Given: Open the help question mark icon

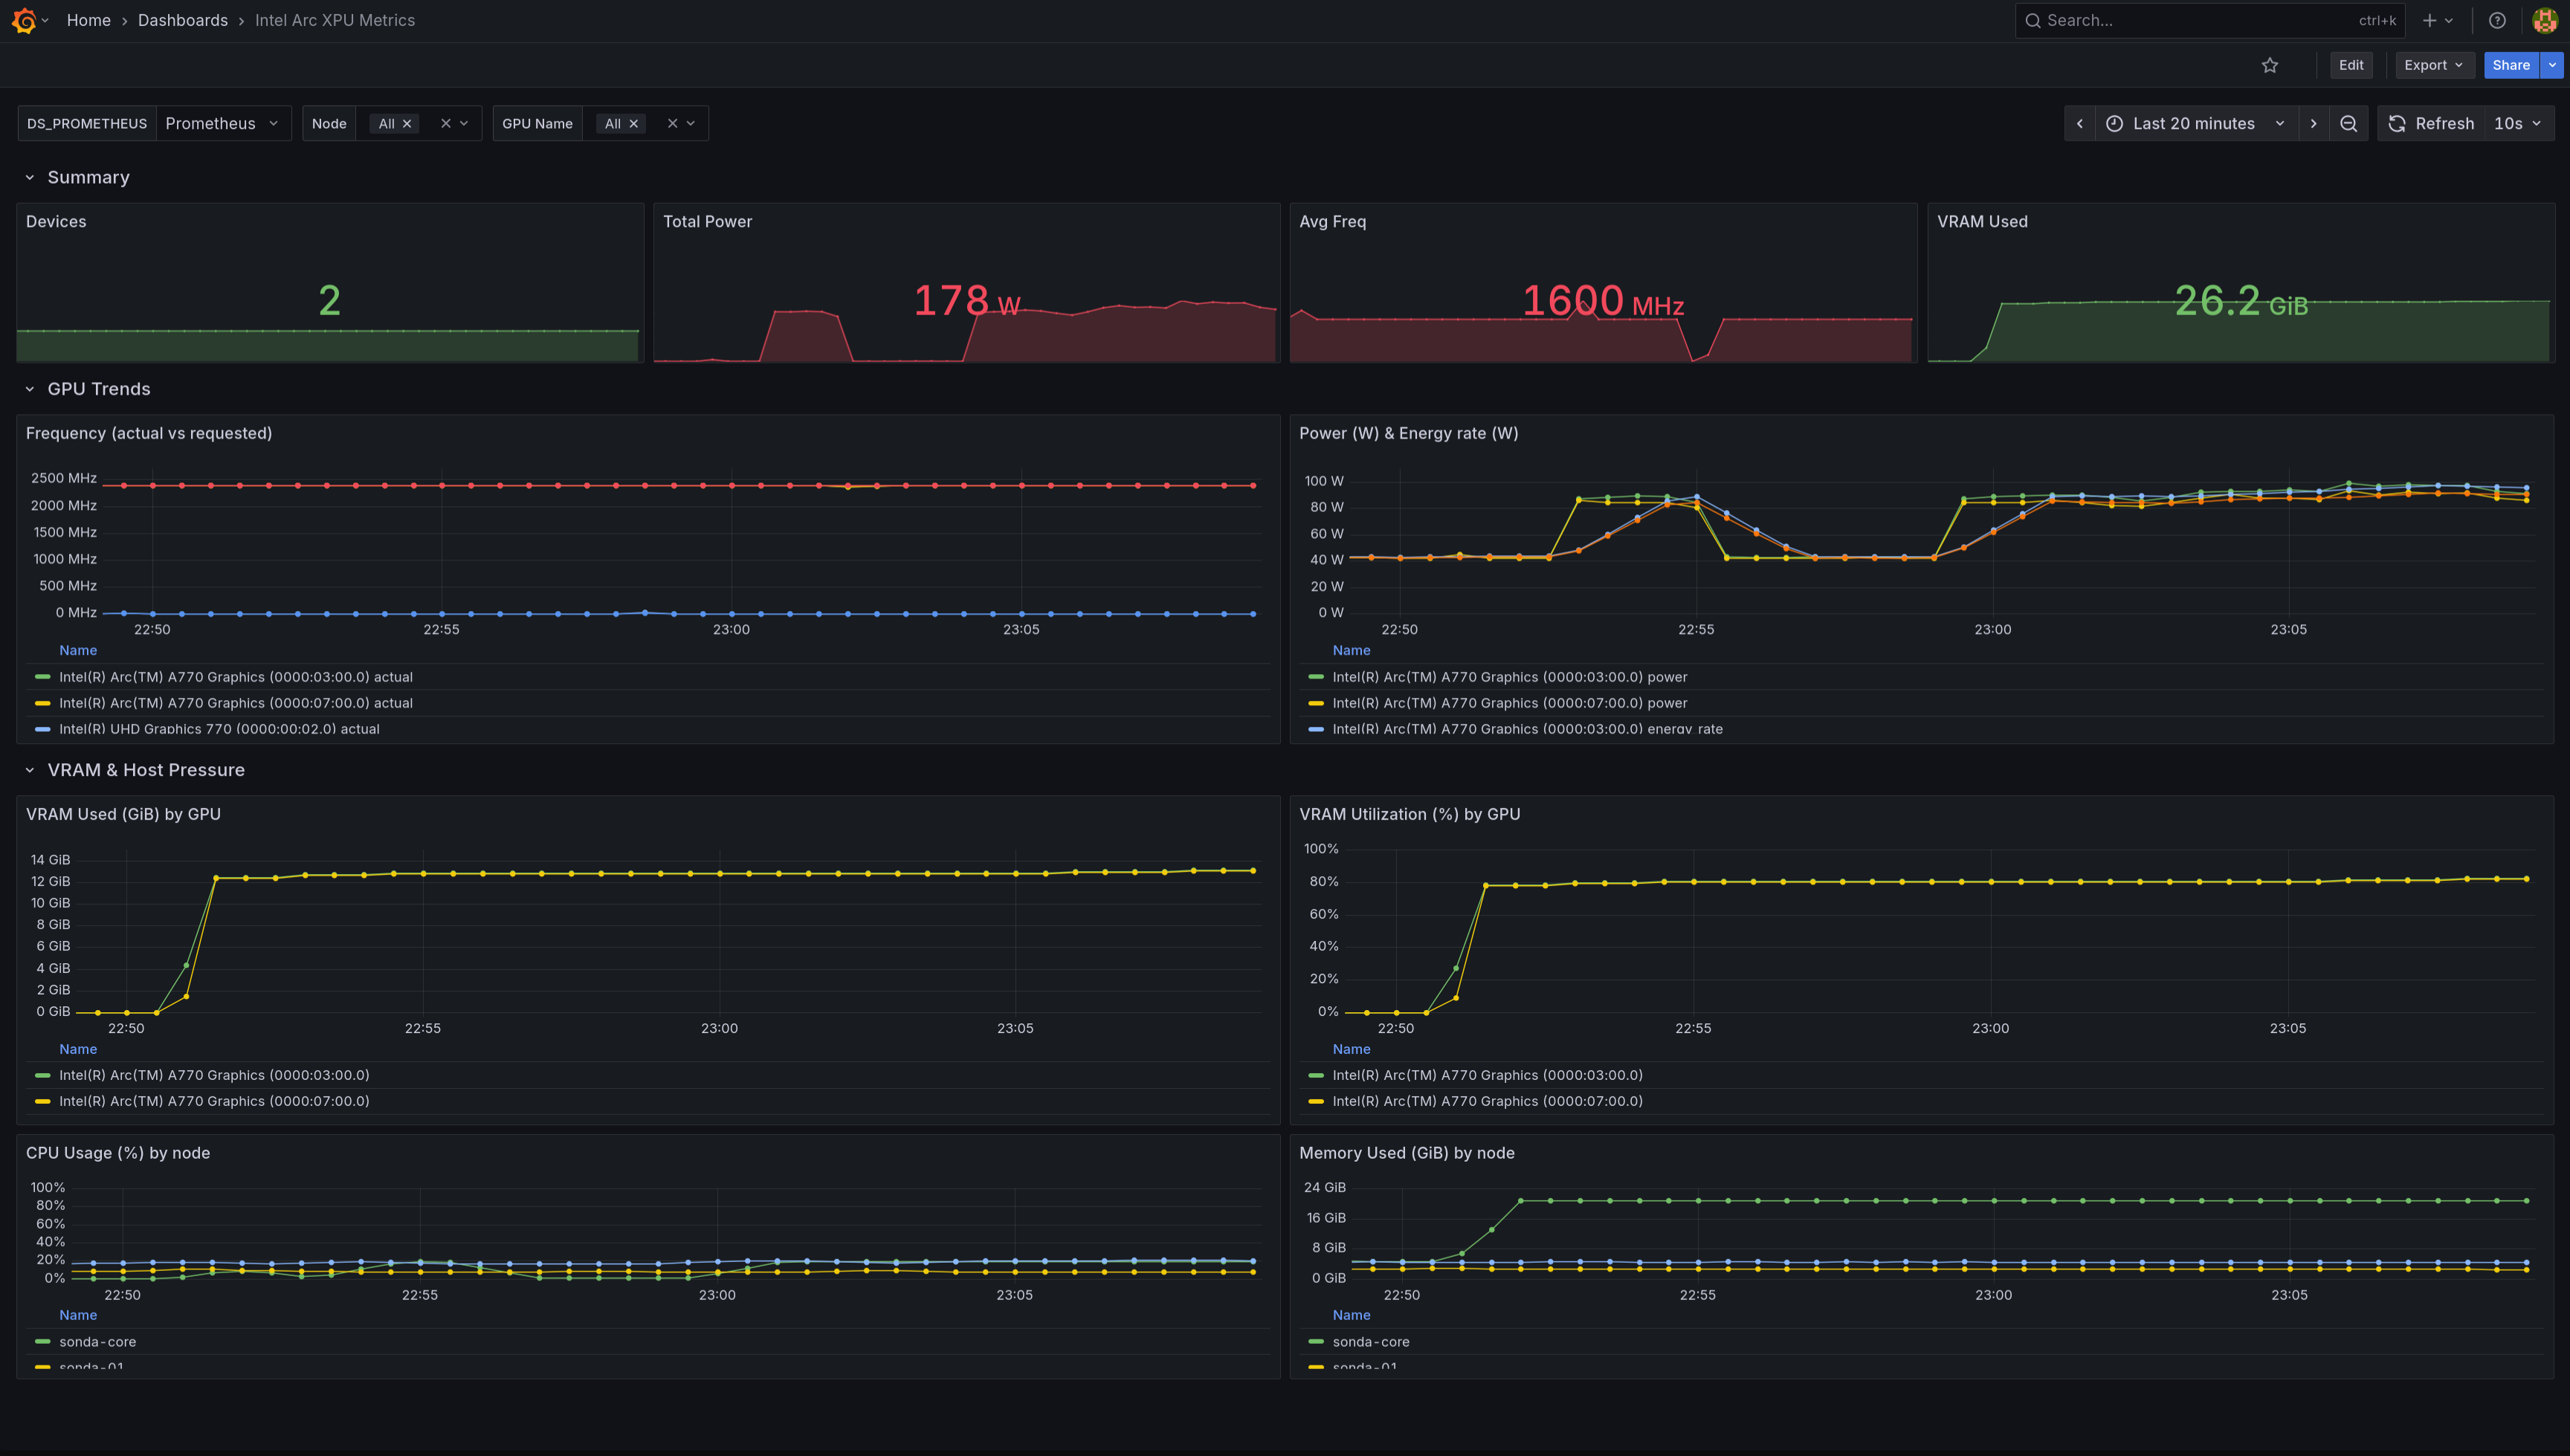Looking at the screenshot, I should coord(2497,20).
